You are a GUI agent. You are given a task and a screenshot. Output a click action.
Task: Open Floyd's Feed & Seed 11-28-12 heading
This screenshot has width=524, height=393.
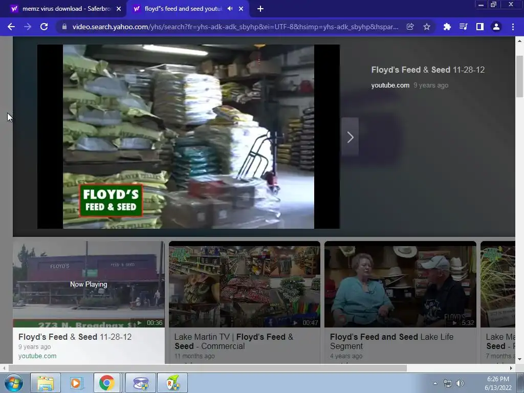tap(428, 70)
